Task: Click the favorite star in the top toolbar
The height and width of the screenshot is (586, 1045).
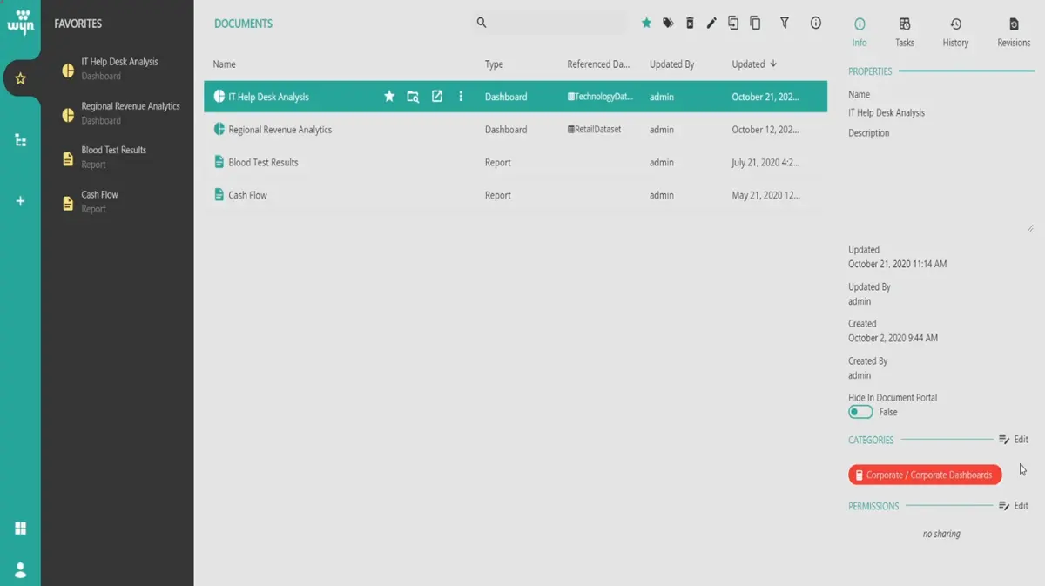Action: [646, 24]
